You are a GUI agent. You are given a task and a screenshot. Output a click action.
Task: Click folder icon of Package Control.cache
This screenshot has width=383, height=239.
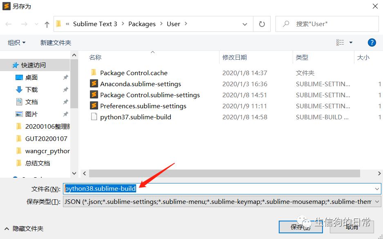tap(94, 72)
